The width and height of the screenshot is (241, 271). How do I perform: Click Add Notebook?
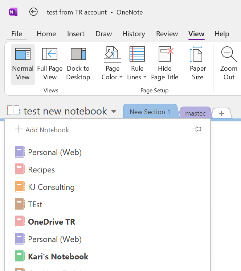(42, 130)
